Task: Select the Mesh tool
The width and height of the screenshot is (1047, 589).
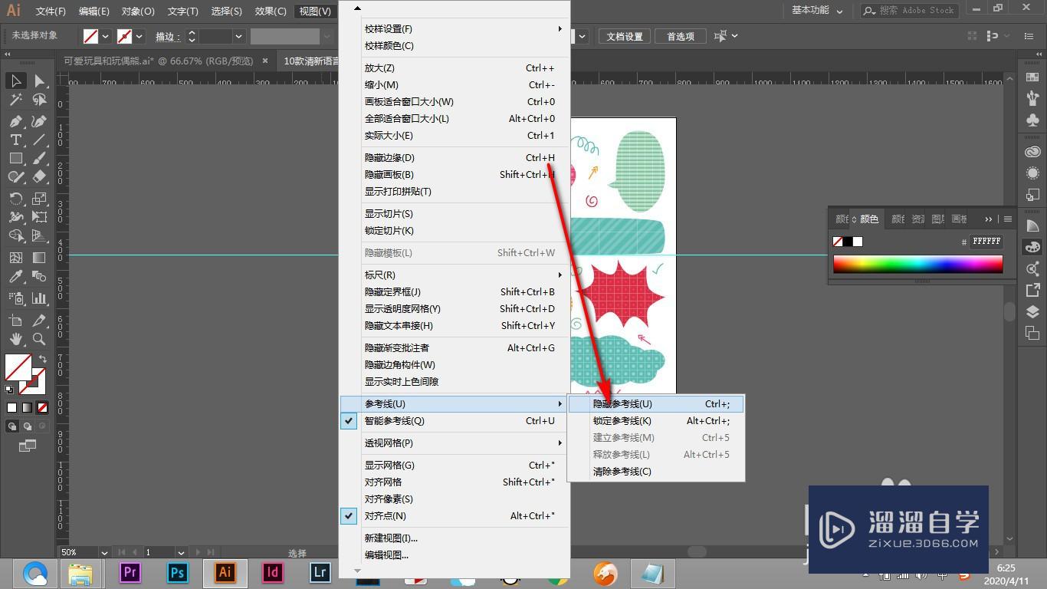Action: tap(15, 258)
